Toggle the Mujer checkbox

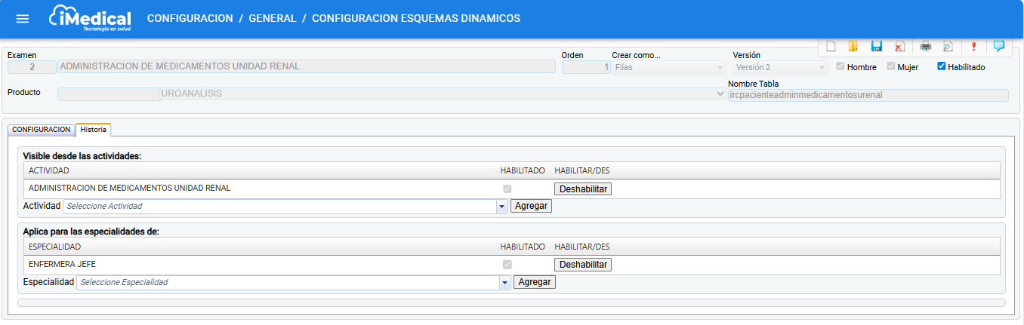(x=891, y=66)
